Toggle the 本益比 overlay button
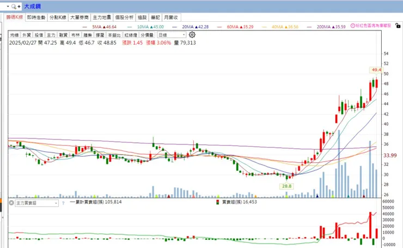This screenshot has width=403, height=248. click(114, 35)
